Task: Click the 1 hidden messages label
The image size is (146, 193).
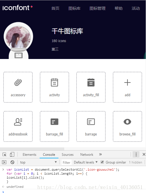Action: click(x=135, y=162)
